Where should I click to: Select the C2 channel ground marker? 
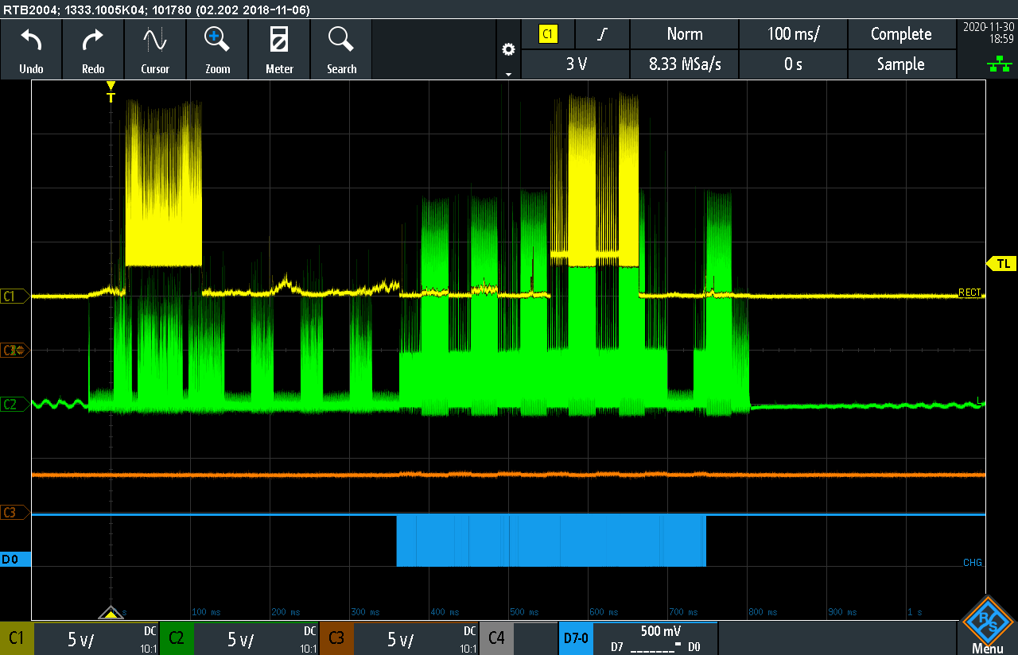click(x=14, y=404)
